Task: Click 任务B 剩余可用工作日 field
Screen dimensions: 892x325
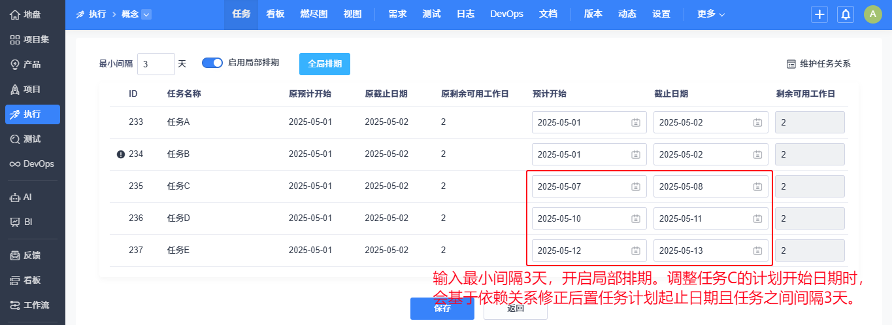Action: pyautogui.click(x=810, y=154)
